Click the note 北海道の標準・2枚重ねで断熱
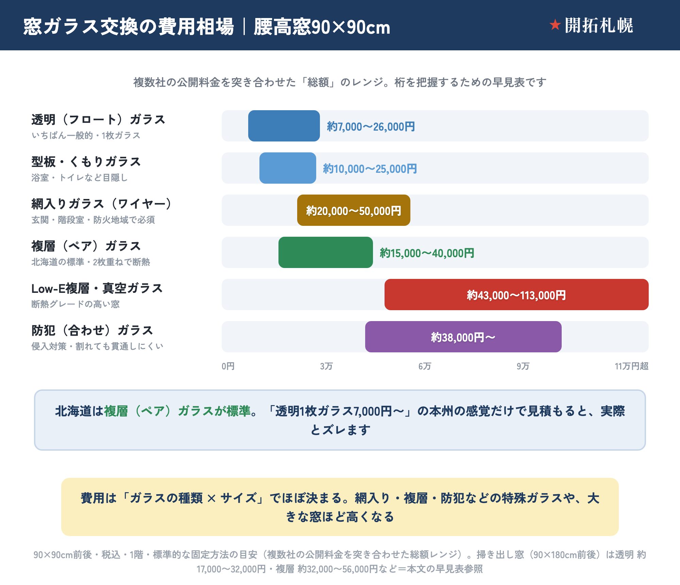The height and width of the screenshot is (585, 680). [90, 262]
